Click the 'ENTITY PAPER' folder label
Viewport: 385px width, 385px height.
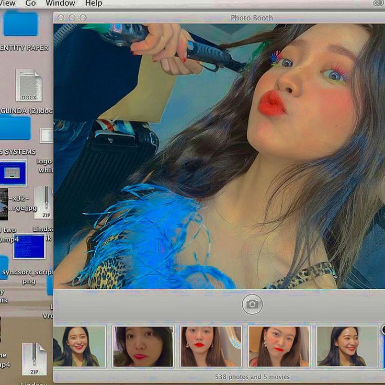[x=24, y=48]
